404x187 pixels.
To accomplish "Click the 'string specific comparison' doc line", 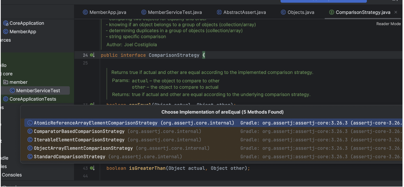I will tap(136, 36).
